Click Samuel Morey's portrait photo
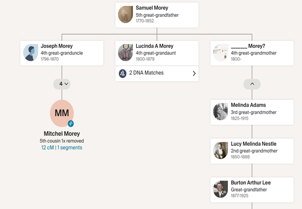This screenshot has width=302, height=209. click(x=125, y=14)
